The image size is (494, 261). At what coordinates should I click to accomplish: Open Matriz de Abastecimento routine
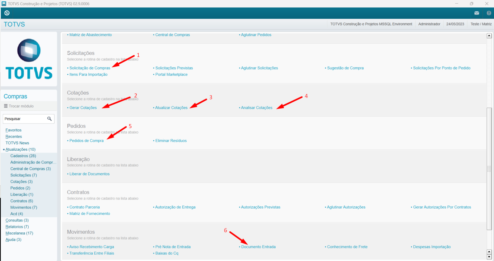click(91, 35)
